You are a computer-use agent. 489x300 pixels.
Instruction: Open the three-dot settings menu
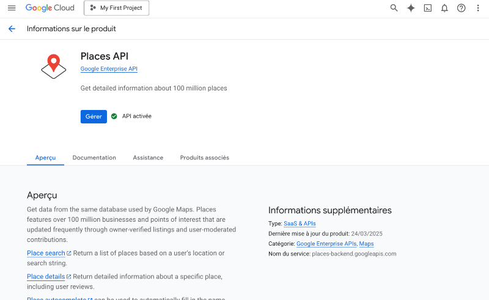(478, 8)
